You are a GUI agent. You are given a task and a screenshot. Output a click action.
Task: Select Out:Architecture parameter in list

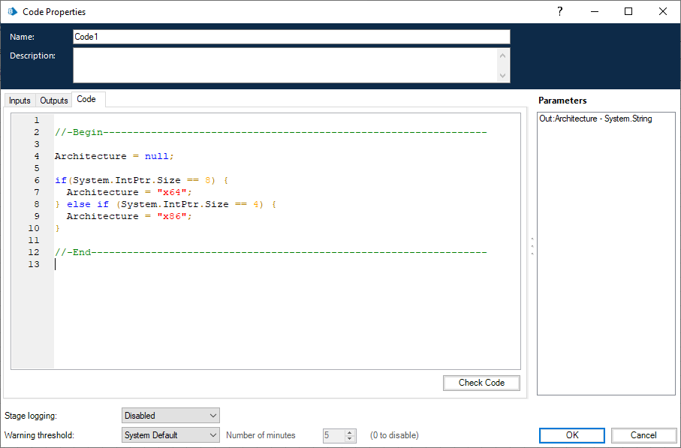click(595, 119)
